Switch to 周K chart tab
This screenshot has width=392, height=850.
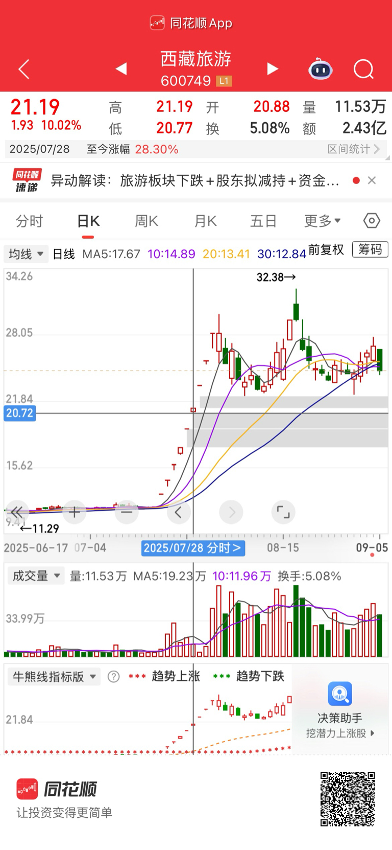click(146, 221)
